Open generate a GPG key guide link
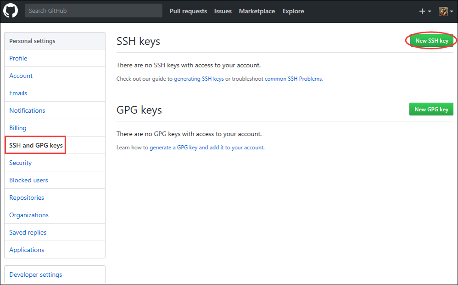 point(207,148)
